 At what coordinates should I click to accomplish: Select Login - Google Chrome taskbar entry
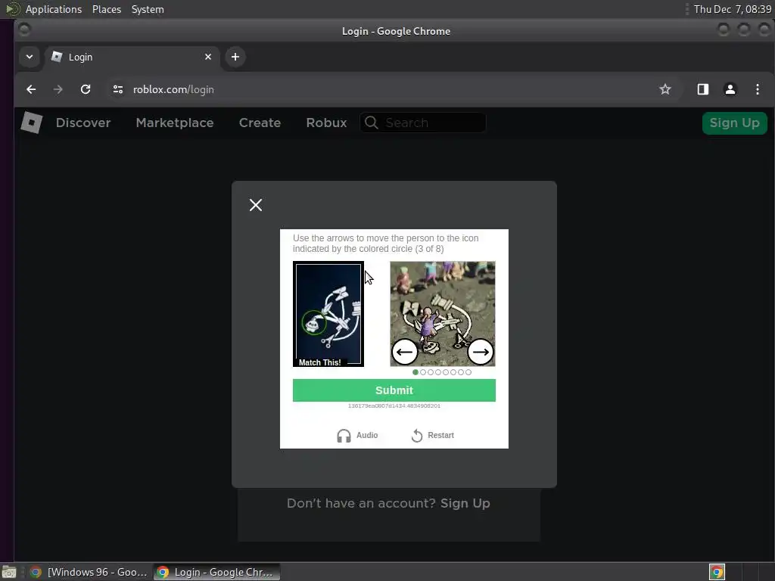click(x=216, y=572)
